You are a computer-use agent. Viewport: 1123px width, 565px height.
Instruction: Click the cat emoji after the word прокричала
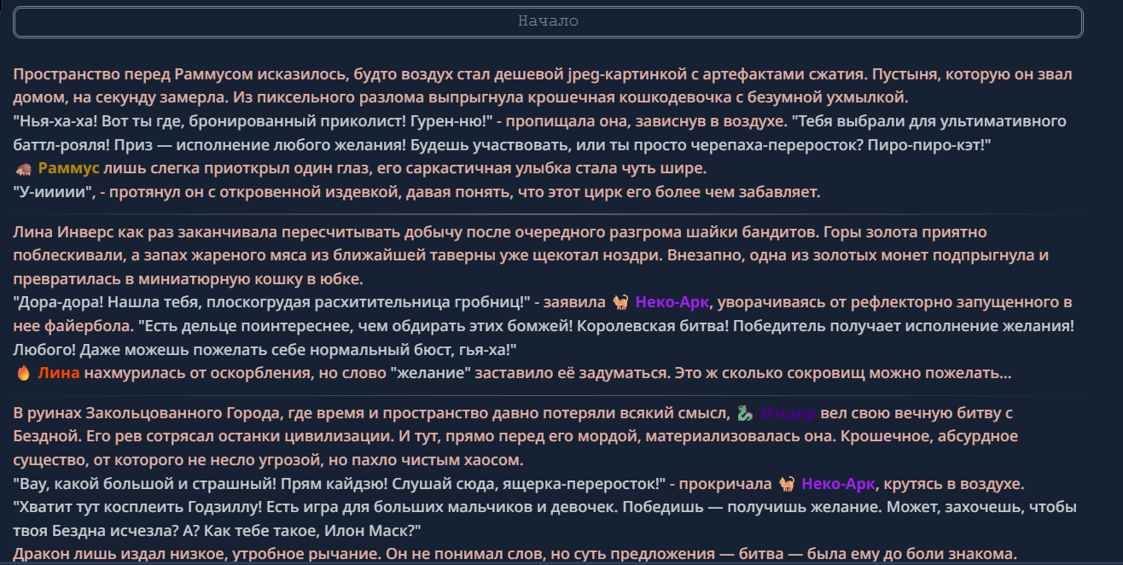[787, 484]
